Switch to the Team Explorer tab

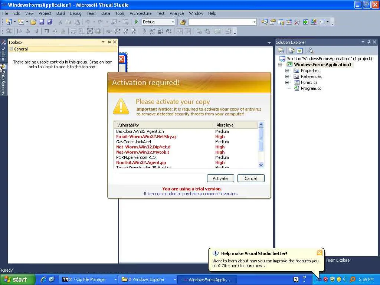[338, 260]
